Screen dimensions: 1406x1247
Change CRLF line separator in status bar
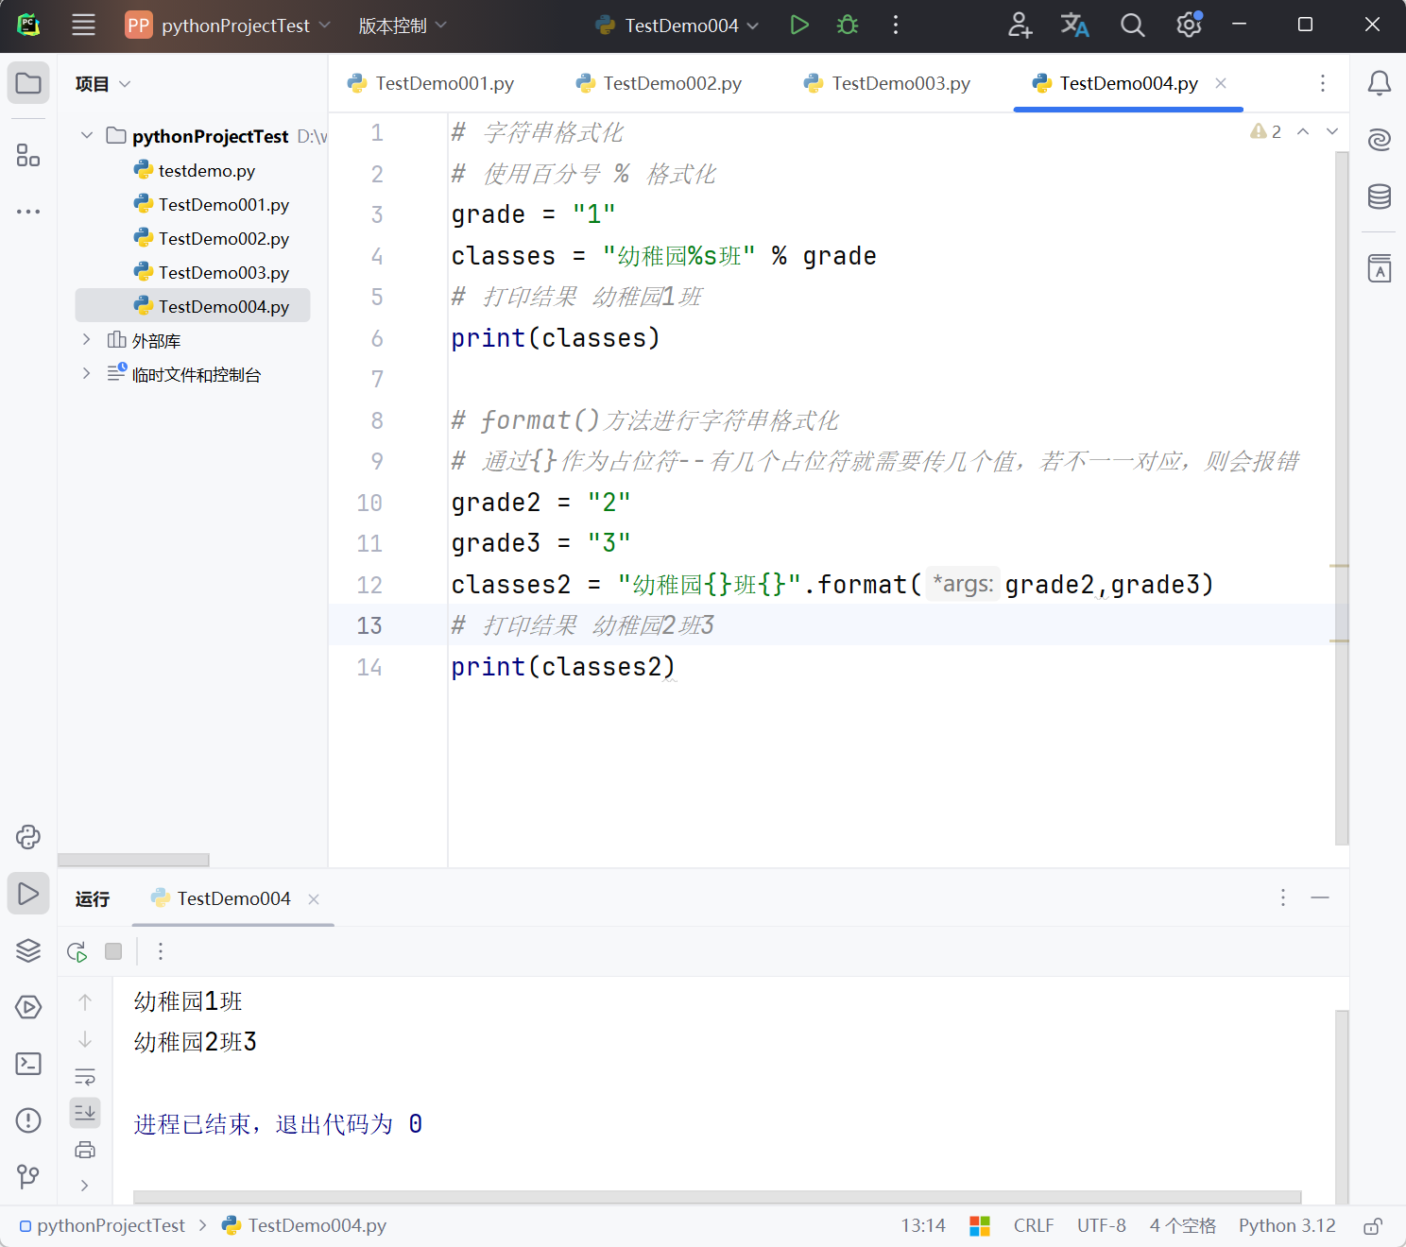1034,1226
